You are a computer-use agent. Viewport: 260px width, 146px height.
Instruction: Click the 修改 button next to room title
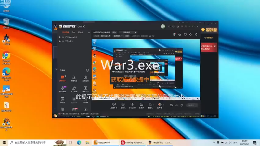tap(114, 32)
